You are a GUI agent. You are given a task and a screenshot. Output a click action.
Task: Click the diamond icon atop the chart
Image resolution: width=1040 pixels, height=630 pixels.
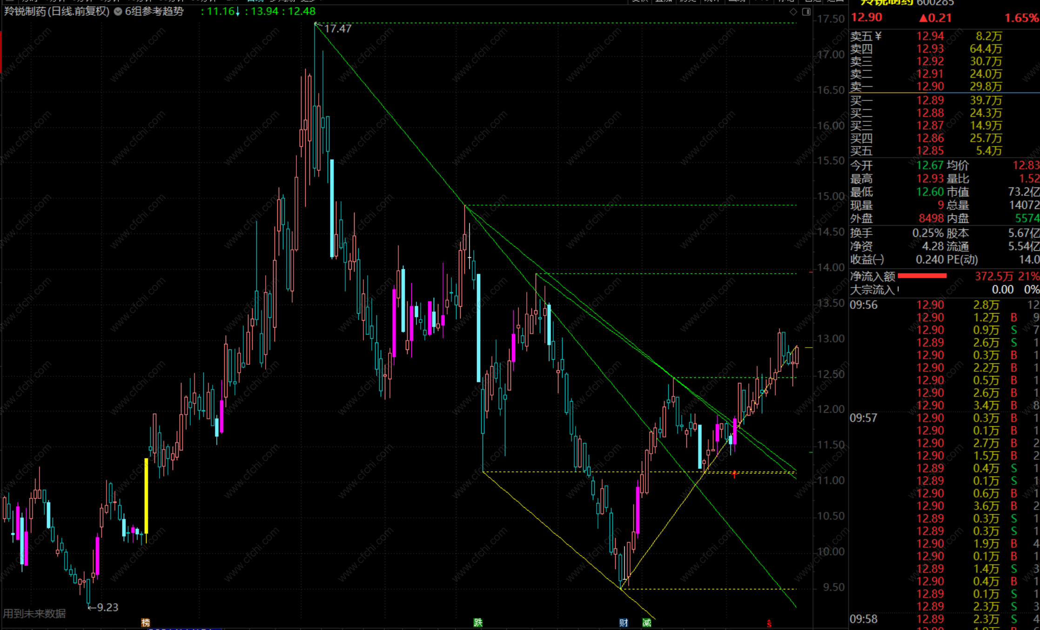tap(793, 12)
